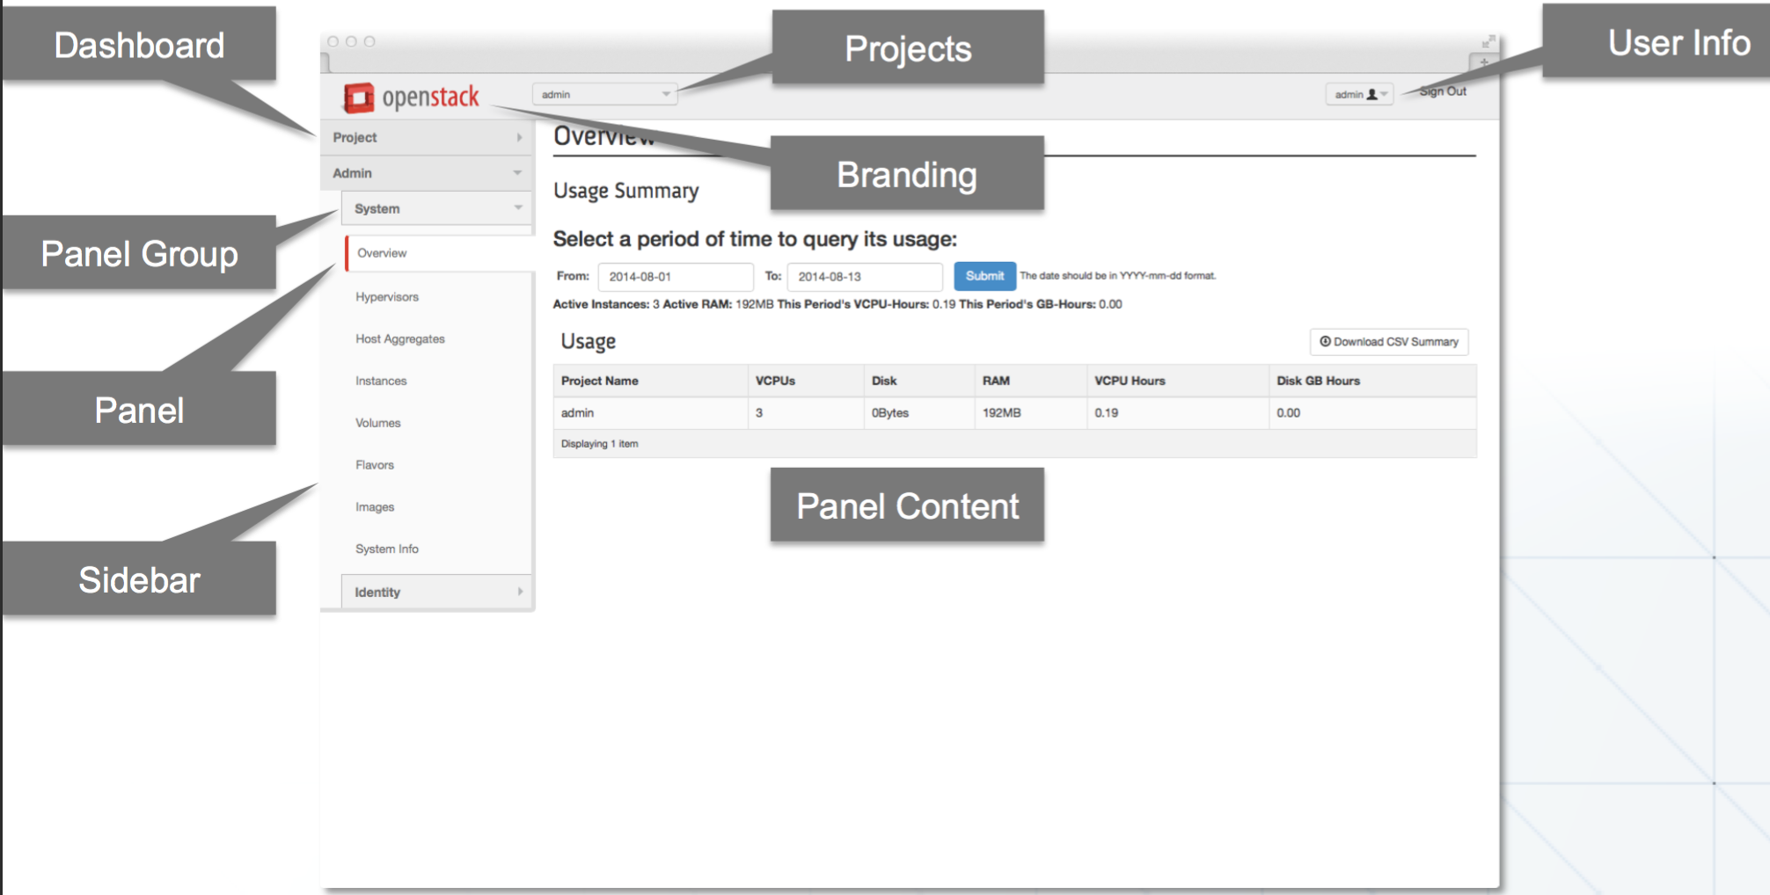Click the From date input field
Screen dimensions: 1770x895
675,277
